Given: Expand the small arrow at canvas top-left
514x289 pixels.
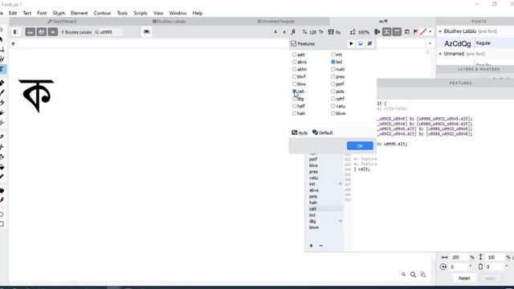Looking at the screenshot, I should point(13,43).
